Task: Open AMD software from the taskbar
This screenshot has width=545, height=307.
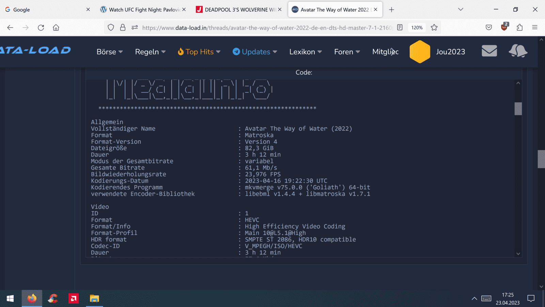Action: (x=74, y=298)
